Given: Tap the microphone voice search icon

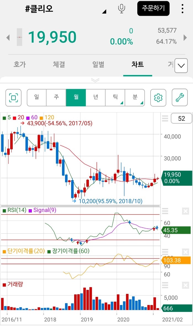Looking at the screenshot, I should [122, 9].
